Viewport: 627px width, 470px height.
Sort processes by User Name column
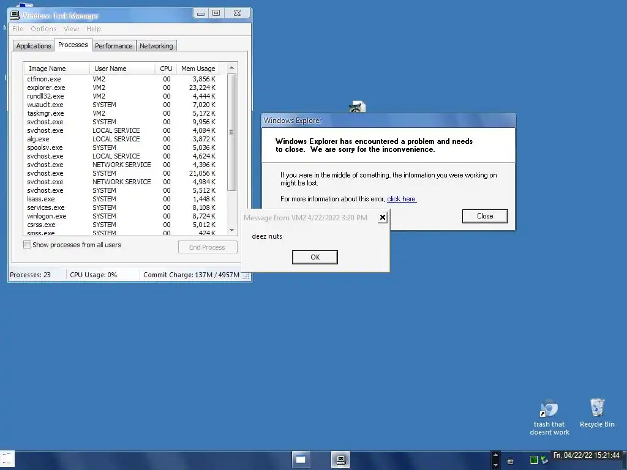coord(122,69)
